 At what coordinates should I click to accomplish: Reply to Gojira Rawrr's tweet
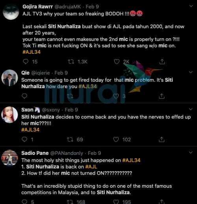(26, 62)
